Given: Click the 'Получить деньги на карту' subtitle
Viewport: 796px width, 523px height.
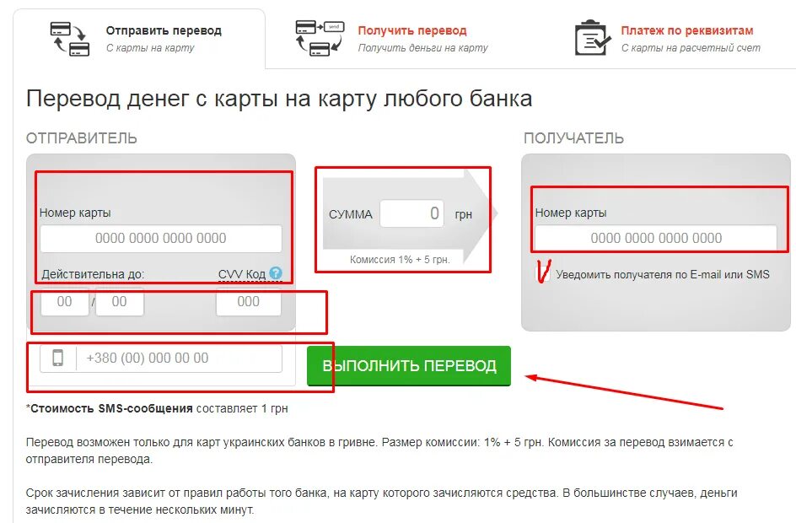Looking at the screenshot, I should click(423, 48).
